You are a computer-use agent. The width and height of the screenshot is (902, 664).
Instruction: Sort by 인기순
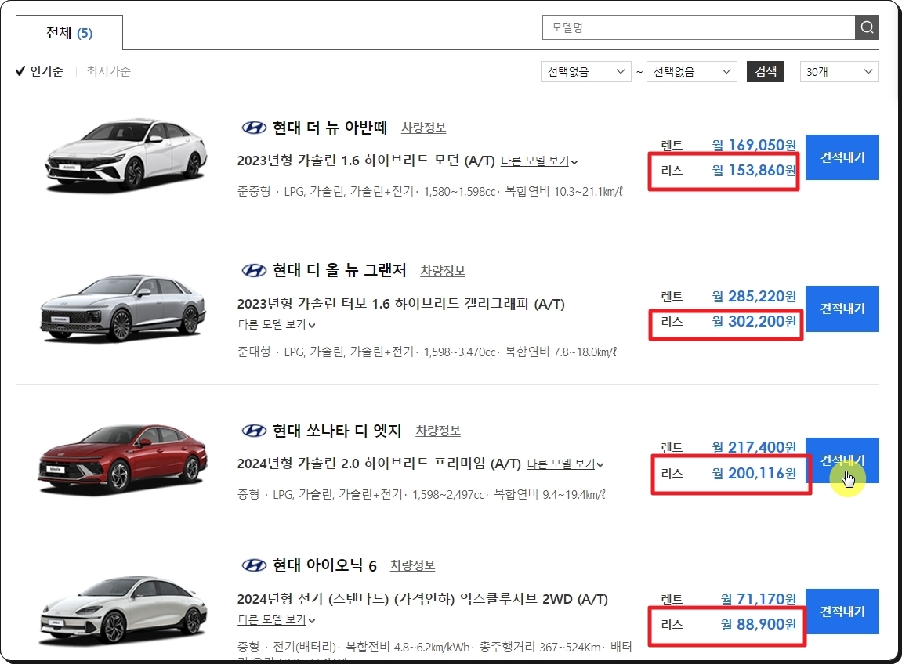(x=40, y=71)
